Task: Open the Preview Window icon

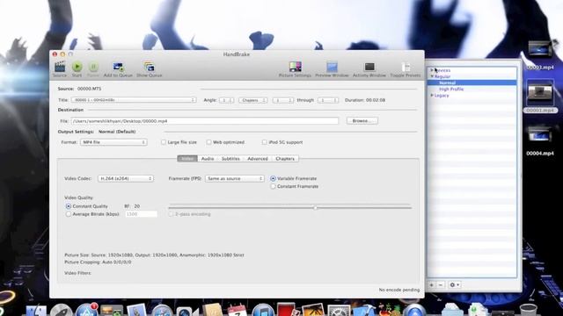Action: 333,67
